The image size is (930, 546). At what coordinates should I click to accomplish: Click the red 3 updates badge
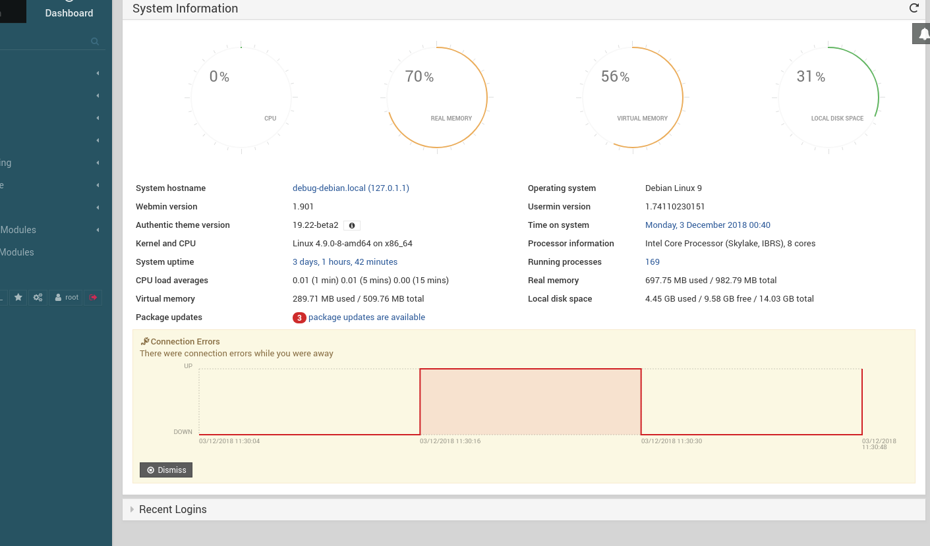[299, 317]
